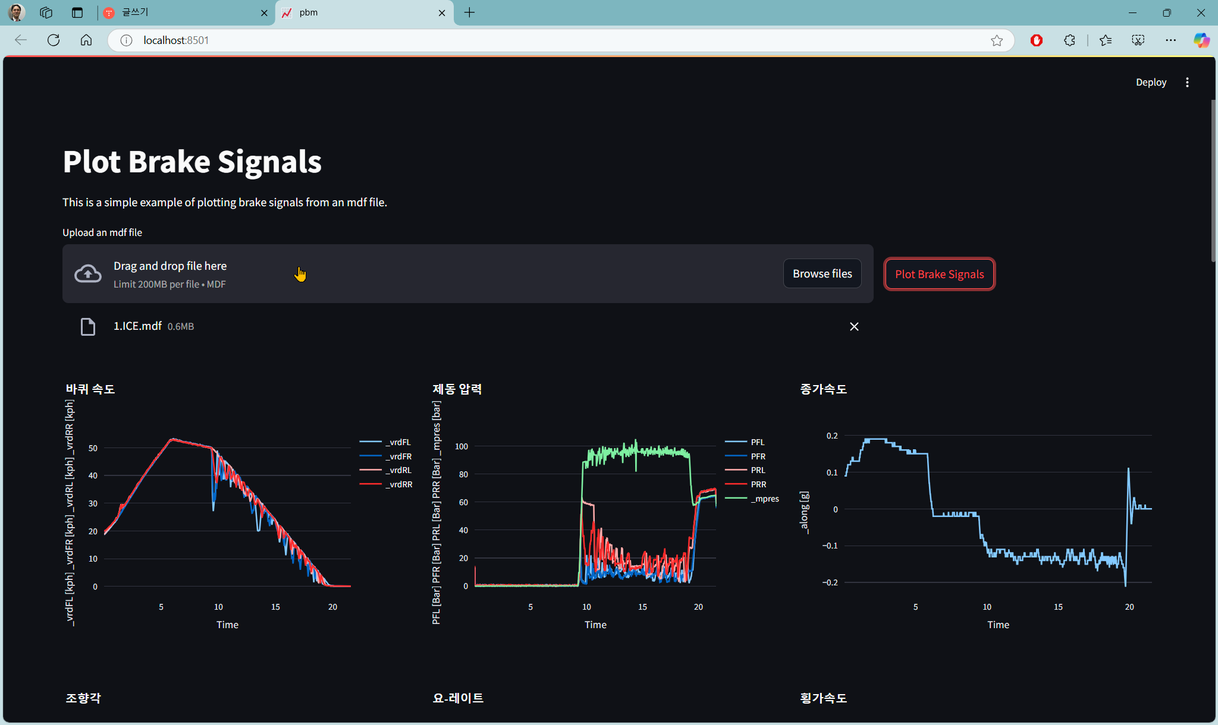Add page to favorites with star icon
The height and width of the screenshot is (725, 1218).
point(997,40)
